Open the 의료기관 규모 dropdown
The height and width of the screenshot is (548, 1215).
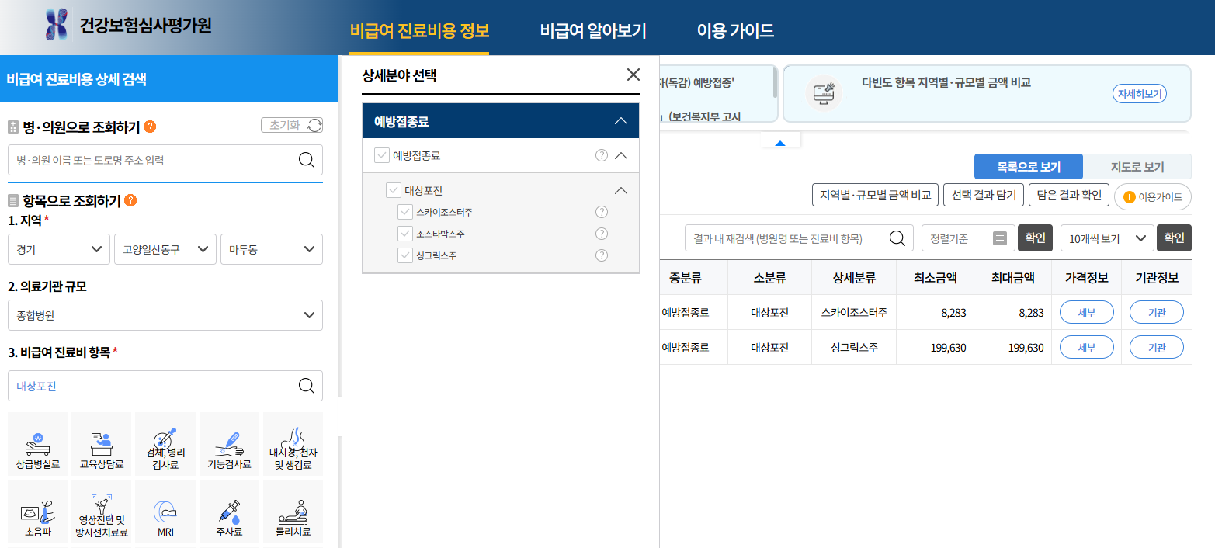[165, 314]
